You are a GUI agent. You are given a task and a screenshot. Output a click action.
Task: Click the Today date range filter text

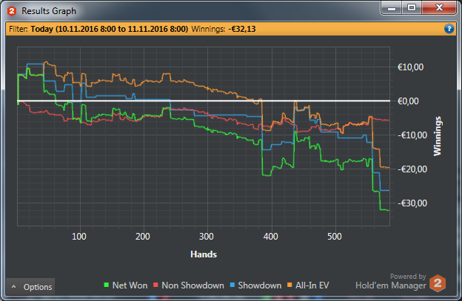(110, 29)
